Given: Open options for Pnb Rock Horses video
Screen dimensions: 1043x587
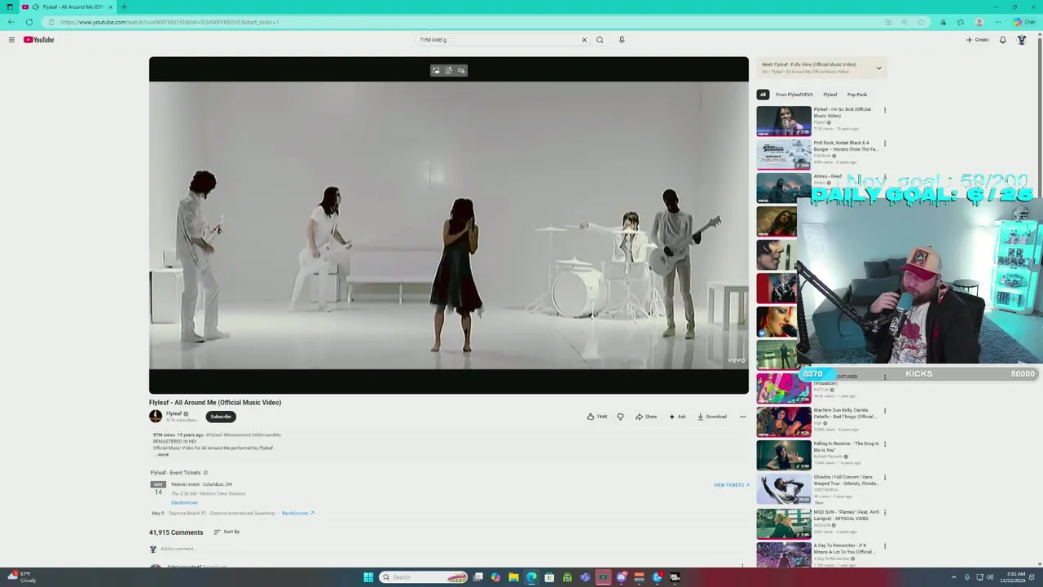Looking at the screenshot, I should (885, 143).
